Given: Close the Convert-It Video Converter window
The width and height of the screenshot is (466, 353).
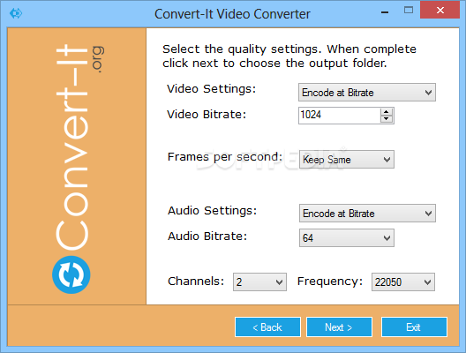Looking at the screenshot, I should click(440, 10).
